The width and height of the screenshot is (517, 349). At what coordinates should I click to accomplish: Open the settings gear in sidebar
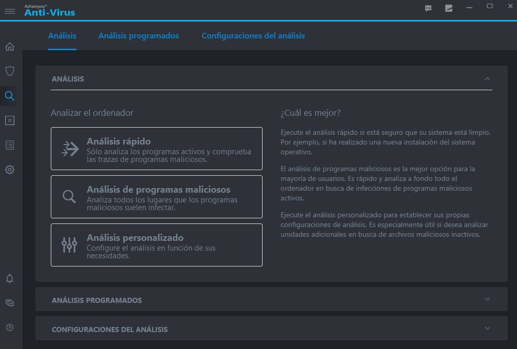point(10,170)
